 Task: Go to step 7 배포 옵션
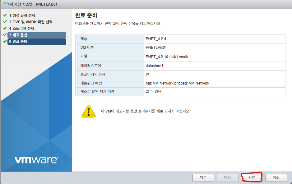click(x=37, y=35)
